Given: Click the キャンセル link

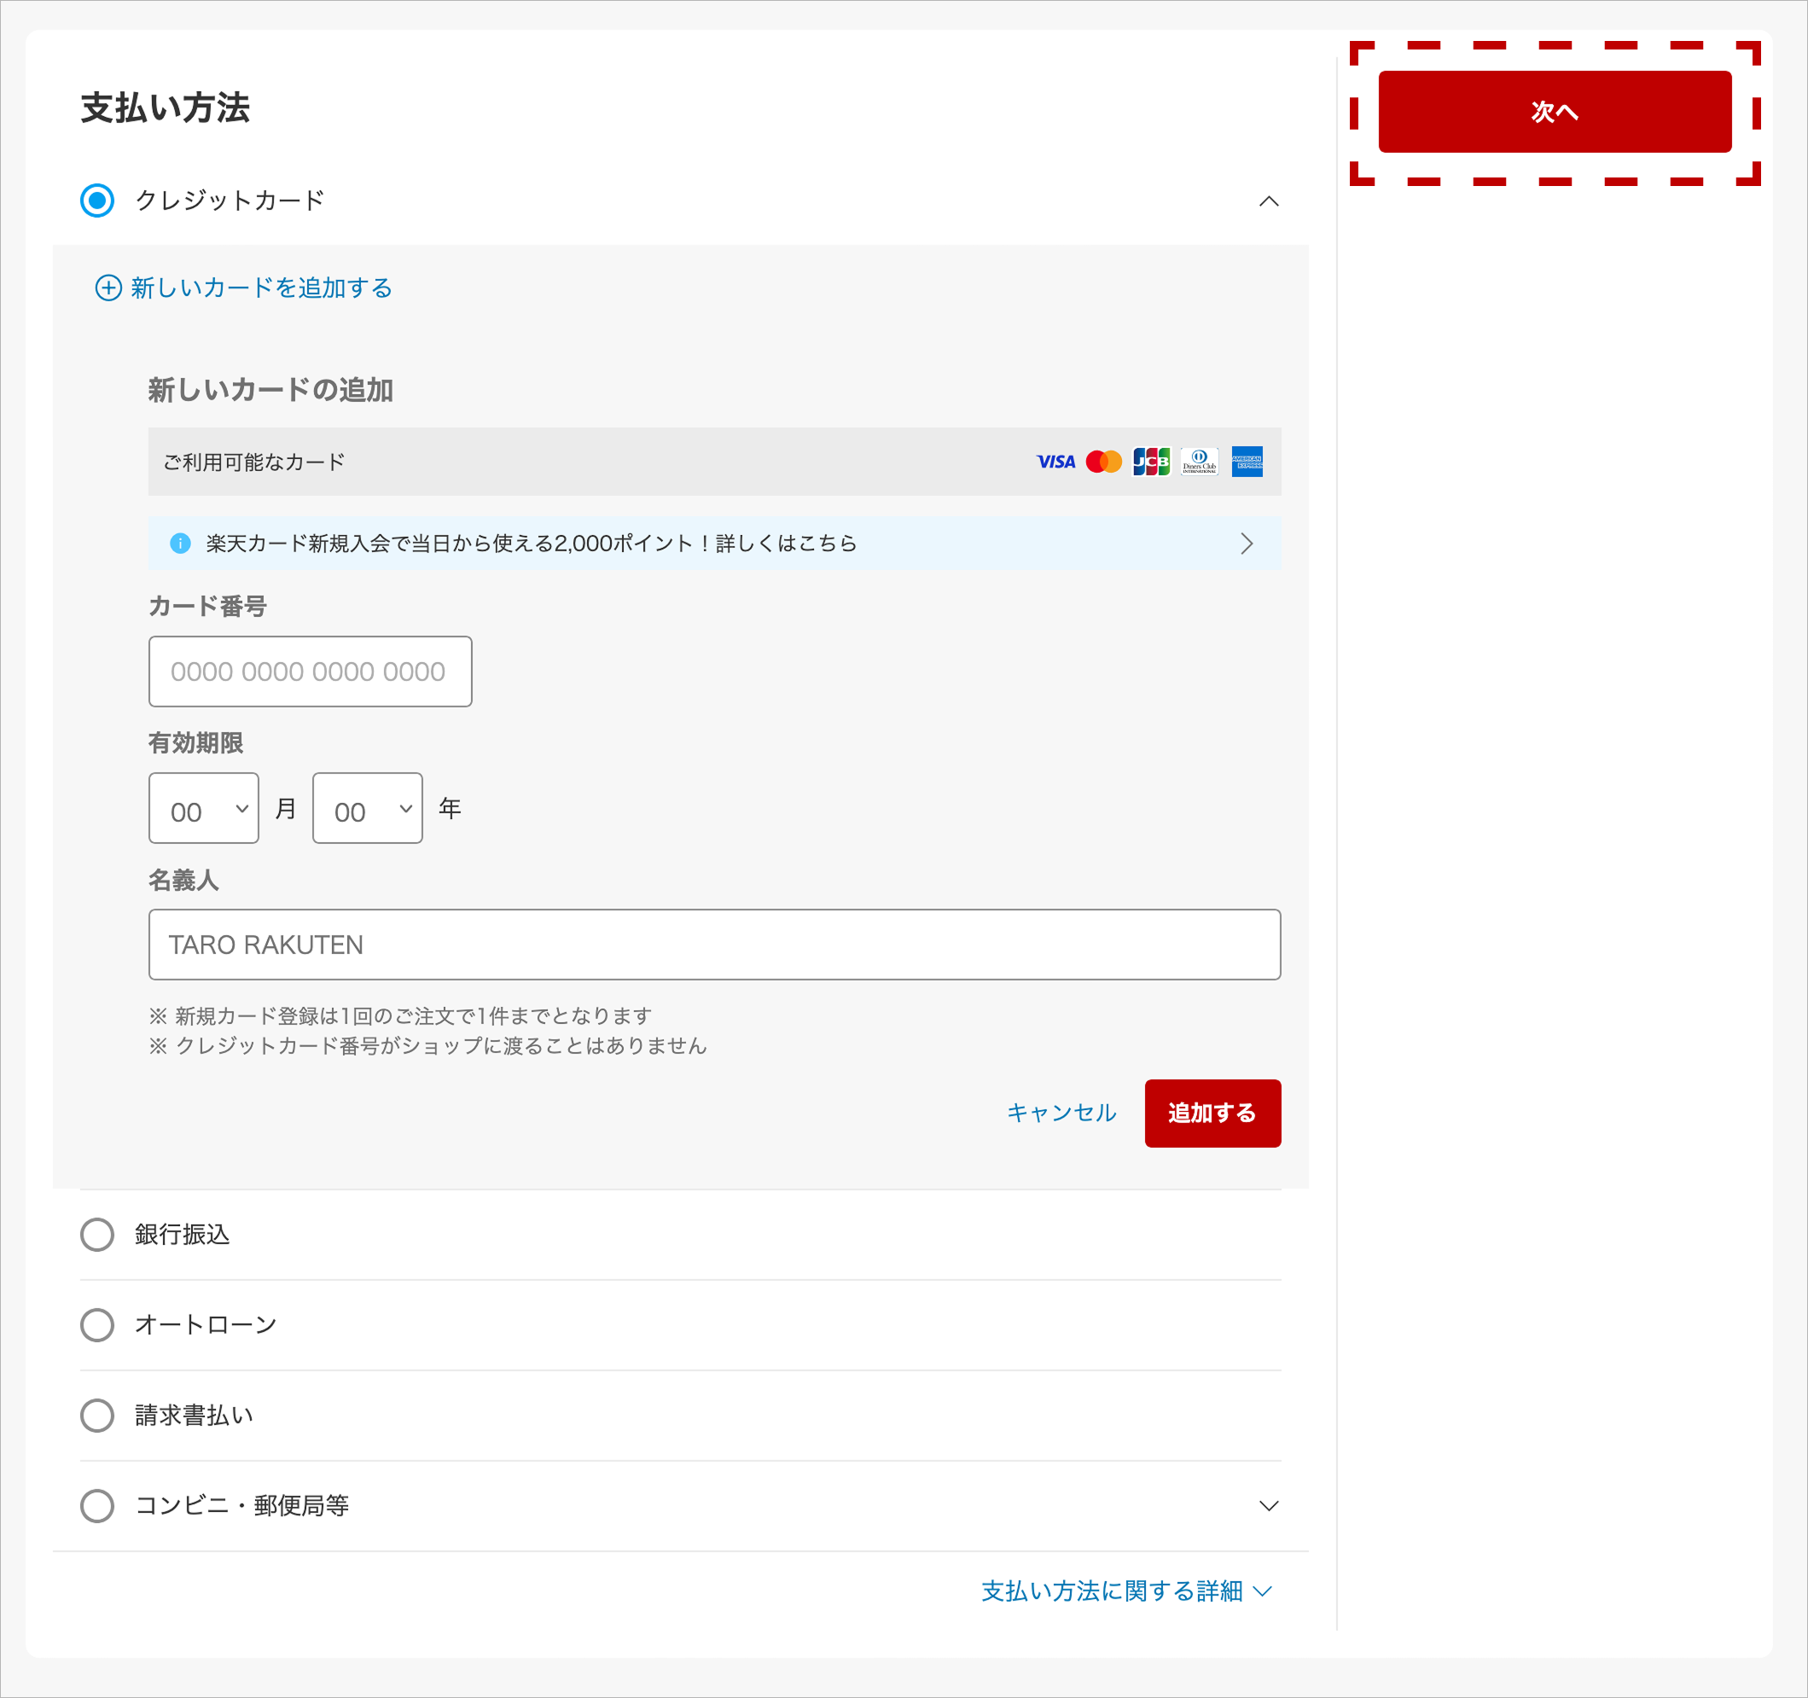Looking at the screenshot, I should click(1061, 1113).
